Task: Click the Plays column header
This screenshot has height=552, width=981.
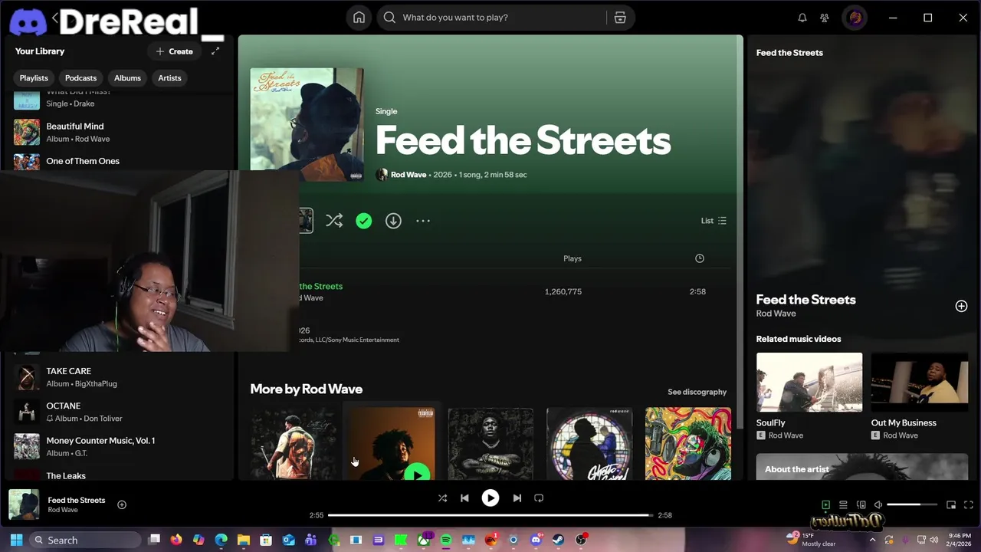Action: coord(573,258)
